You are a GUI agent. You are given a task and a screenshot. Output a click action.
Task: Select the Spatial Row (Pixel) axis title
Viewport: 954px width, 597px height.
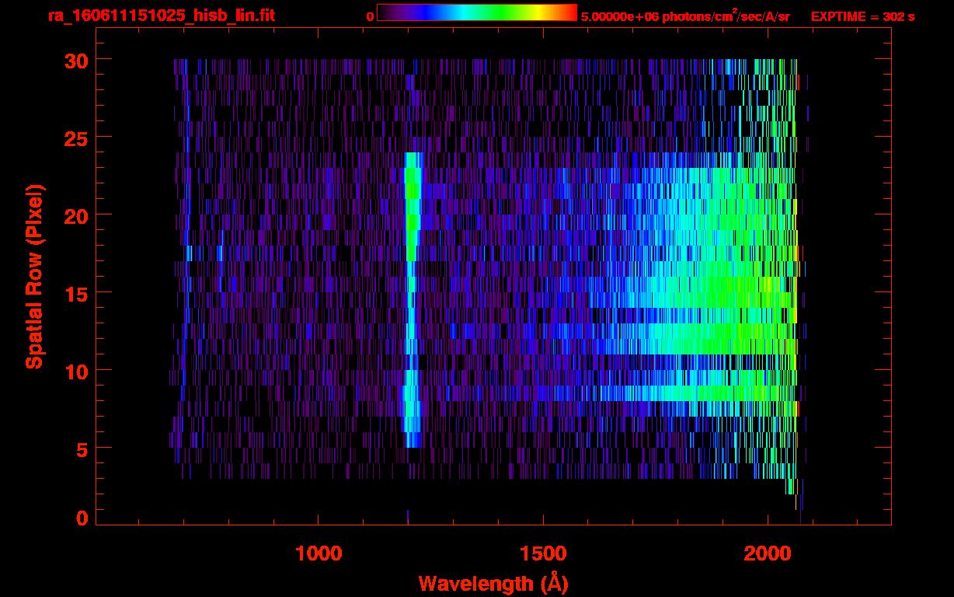[34, 276]
